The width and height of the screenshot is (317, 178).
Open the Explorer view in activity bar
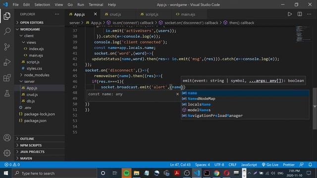7,16
